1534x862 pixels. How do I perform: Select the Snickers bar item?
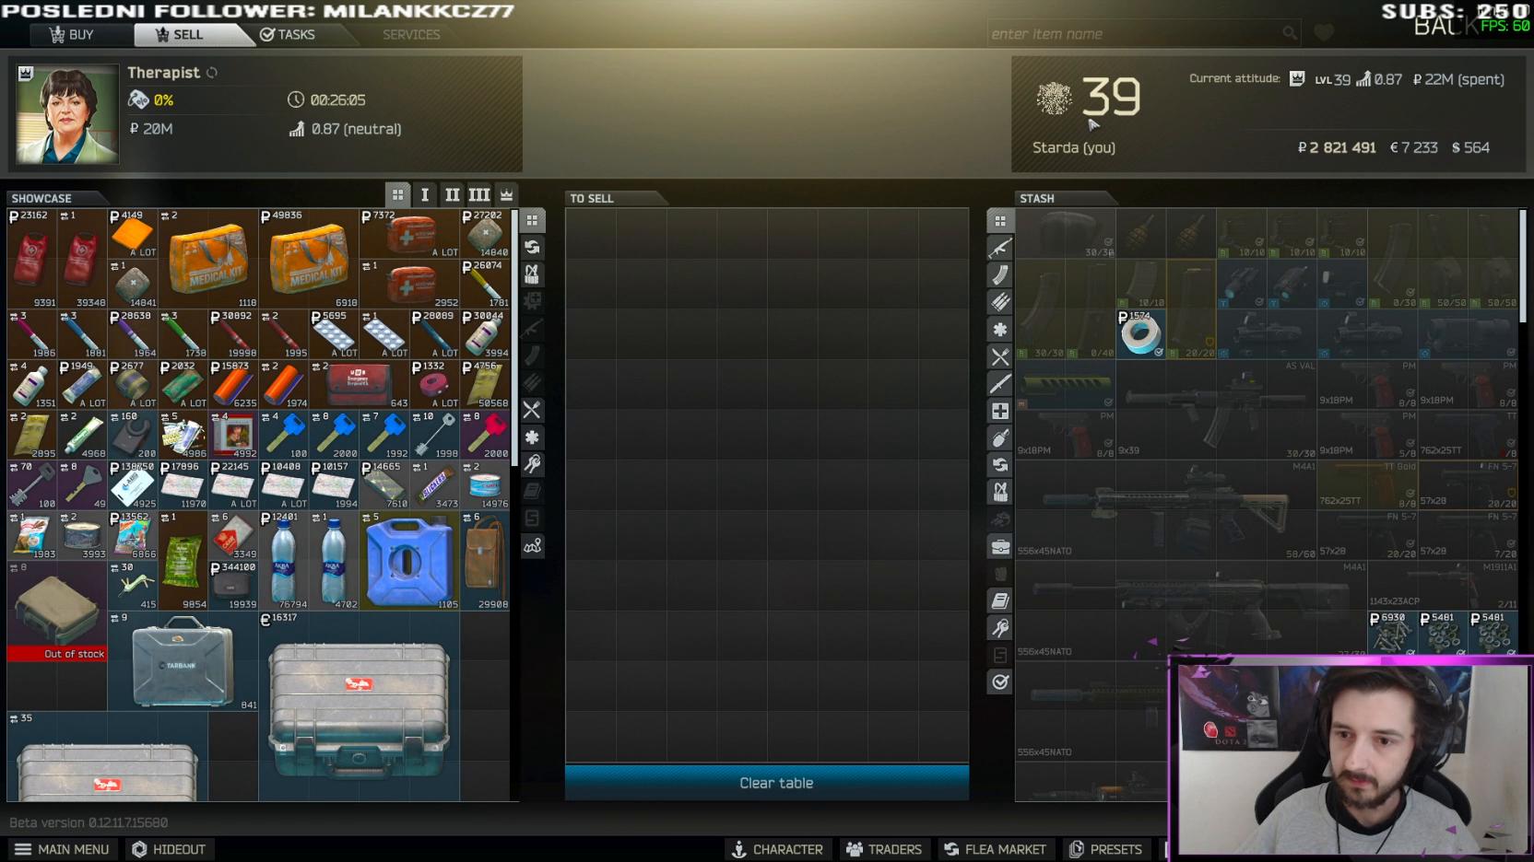[435, 485]
